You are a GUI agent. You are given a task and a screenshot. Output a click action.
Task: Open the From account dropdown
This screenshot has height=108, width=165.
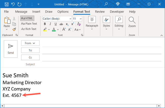(x=30, y=43)
